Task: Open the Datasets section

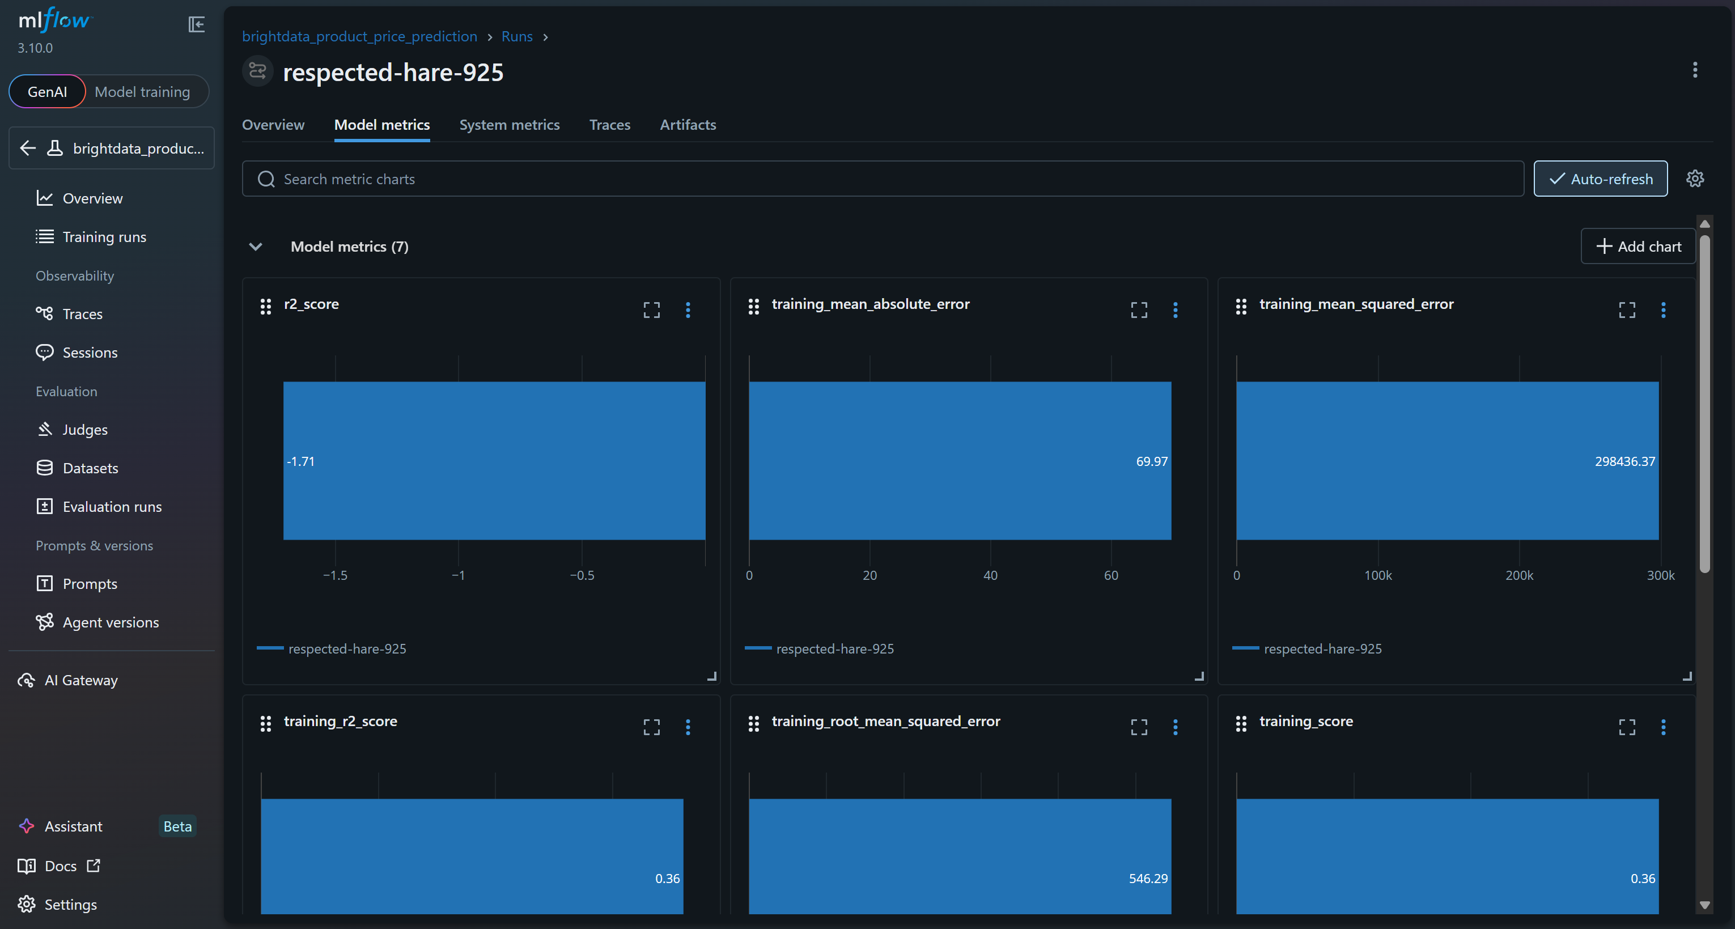Action: (x=88, y=468)
